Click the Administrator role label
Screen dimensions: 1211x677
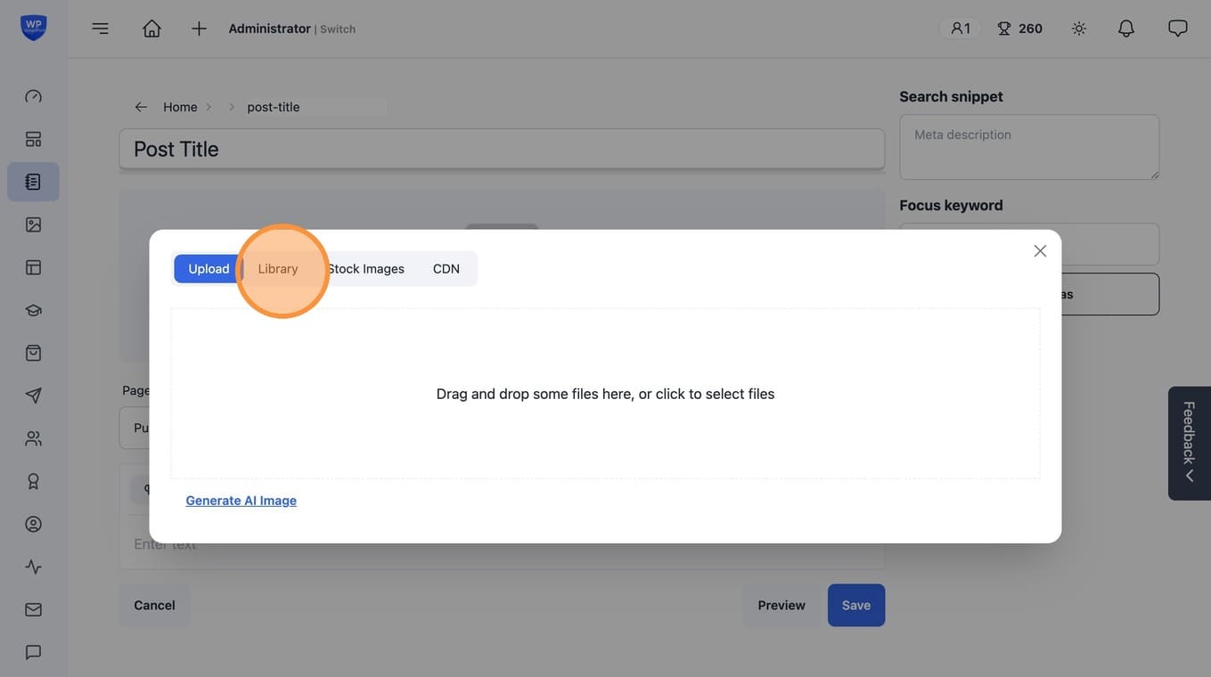click(x=269, y=29)
